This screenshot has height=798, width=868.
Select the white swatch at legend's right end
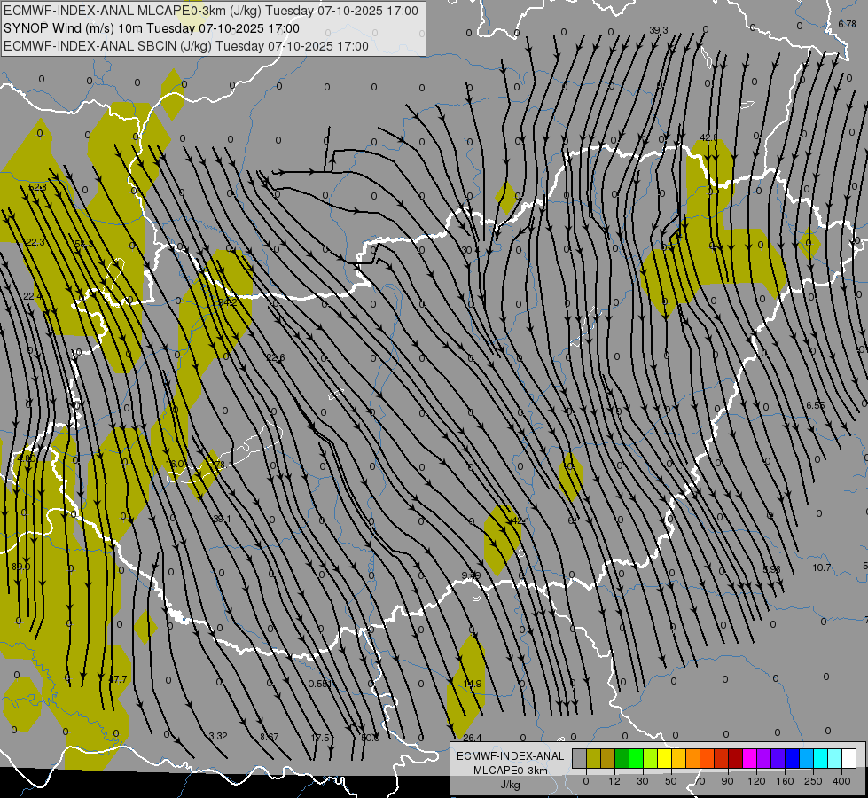[x=848, y=758]
